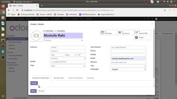
Task: Click the vendor name field Mustufa Rahi
Action: 63,35
